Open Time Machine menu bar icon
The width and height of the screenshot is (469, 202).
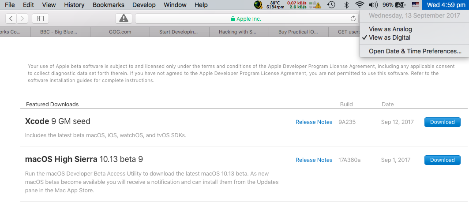click(331, 5)
